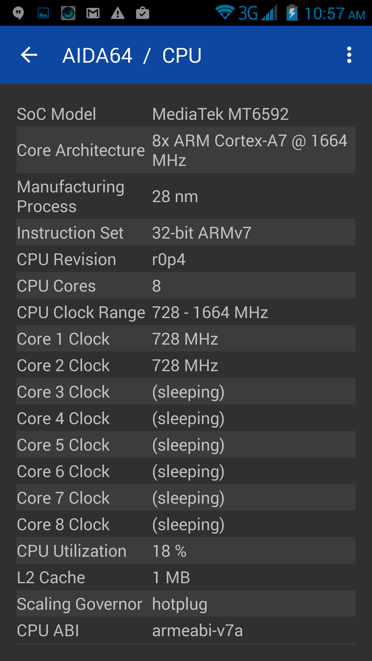Select the Core 1 Clock row
Viewport: 372px width, 661px height.
(x=186, y=339)
